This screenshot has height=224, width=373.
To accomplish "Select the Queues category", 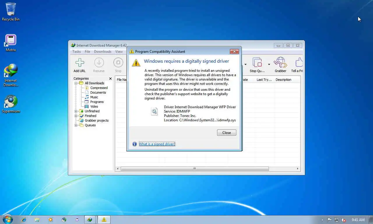I will (90, 125).
